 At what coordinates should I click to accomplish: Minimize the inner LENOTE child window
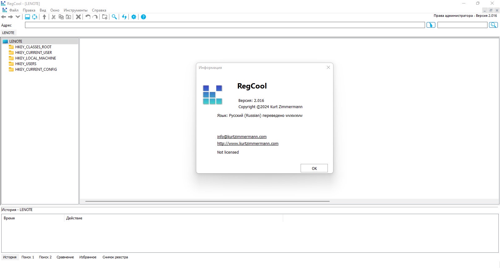click(485, 10)
